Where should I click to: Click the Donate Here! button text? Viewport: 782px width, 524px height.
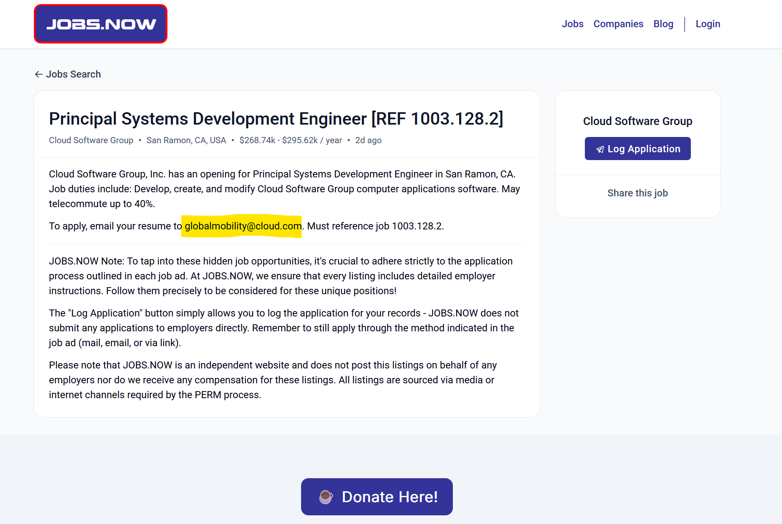[389, 497]
